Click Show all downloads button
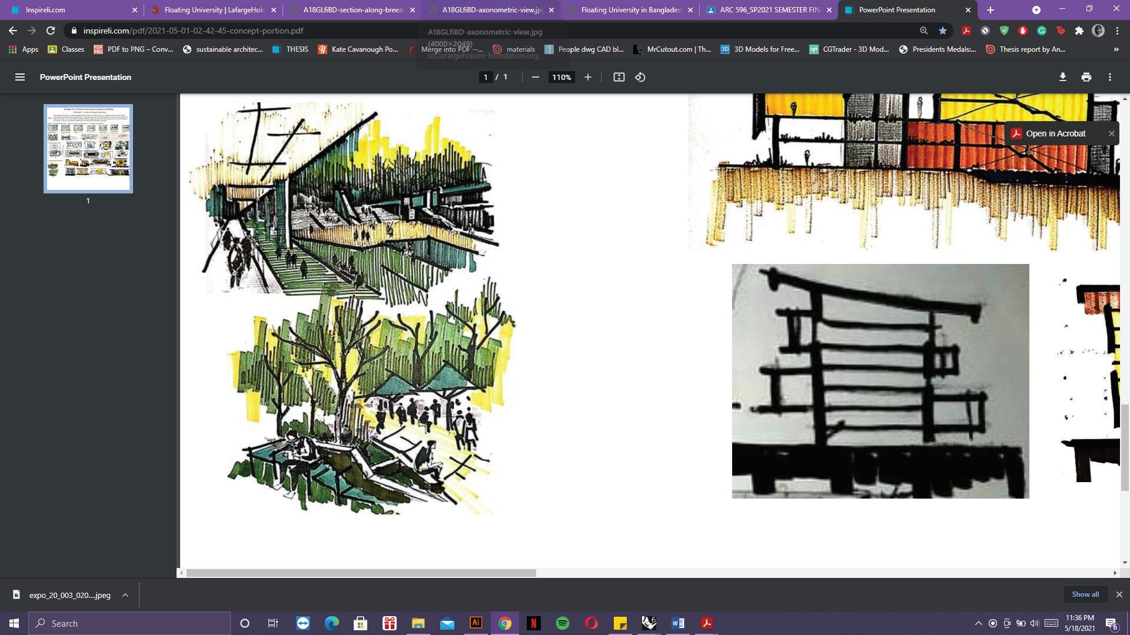 pos(1085,594)
